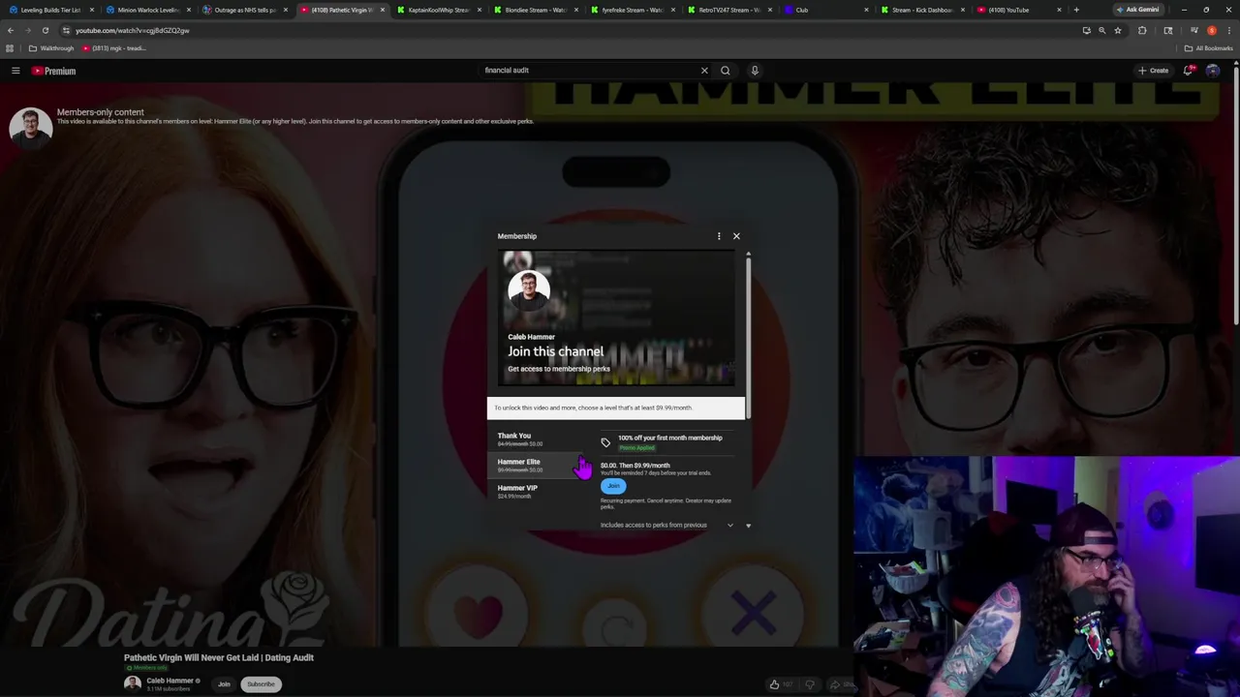Open browser extensions puzzle icon

[1142, 30]
